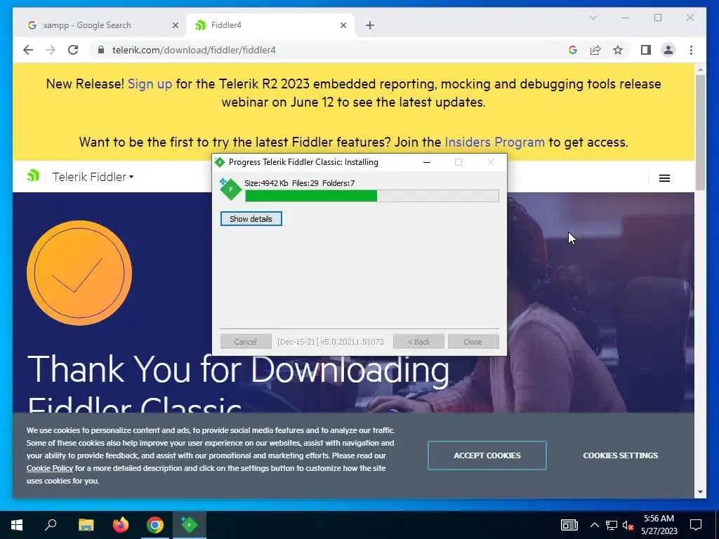Go back using Chrome's back arrow
Image resolution: width=719 pixels, height=539 pixels.
28,50
